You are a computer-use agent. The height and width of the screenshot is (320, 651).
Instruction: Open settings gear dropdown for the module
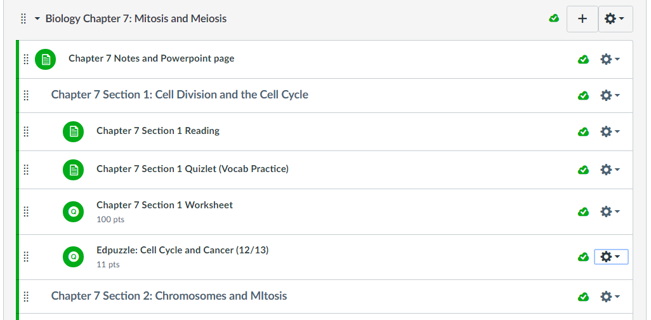[615, 19]
